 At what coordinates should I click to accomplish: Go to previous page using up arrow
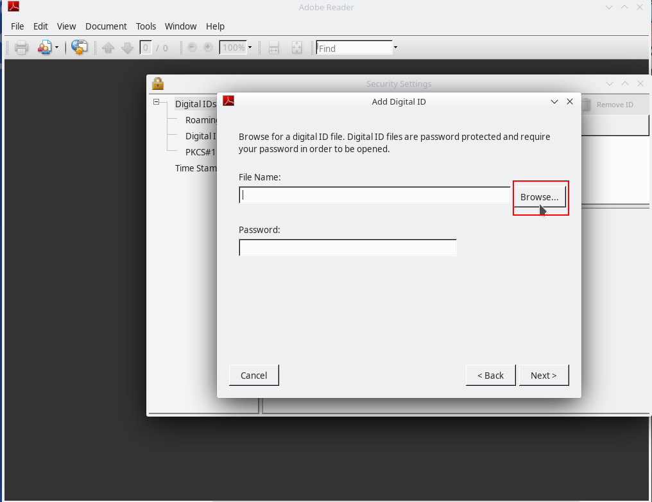click(108, 48)
